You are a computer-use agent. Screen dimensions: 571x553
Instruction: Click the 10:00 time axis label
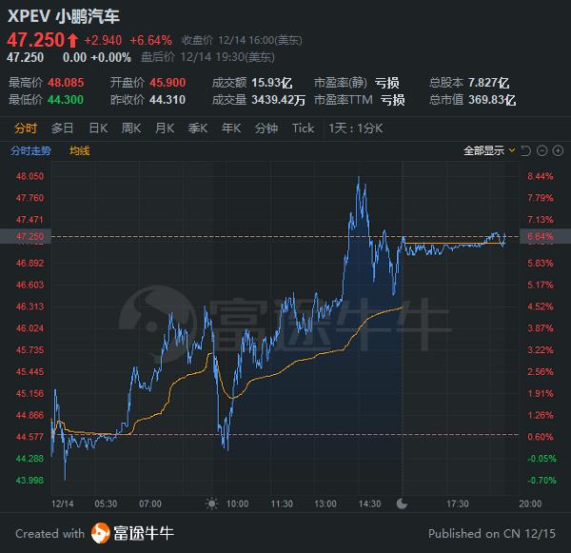(237, 504)
